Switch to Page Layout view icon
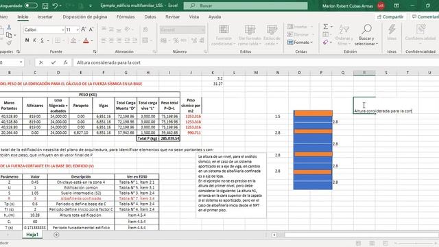The height and width of the screenshot is (247, 439). pos(372,243)
